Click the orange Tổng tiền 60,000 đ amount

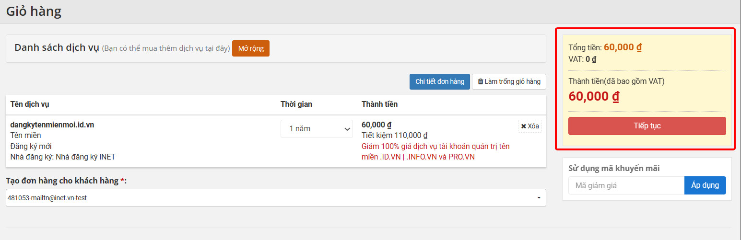point(623,47)
